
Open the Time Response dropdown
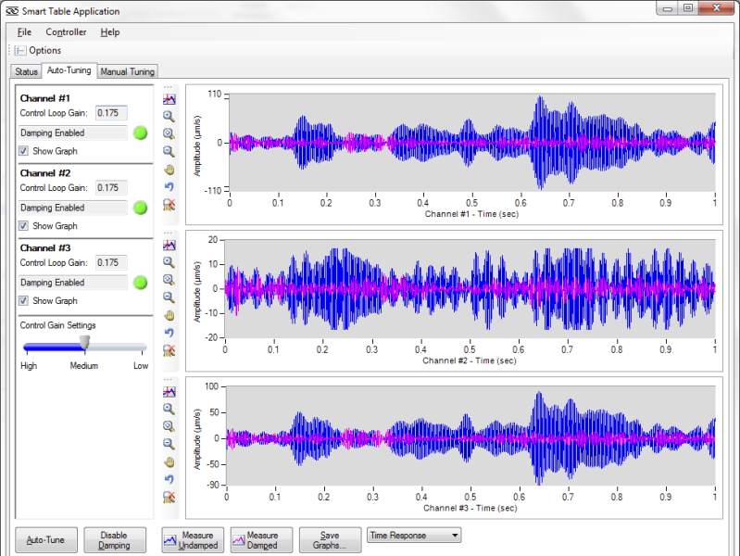tap(413, 536)
